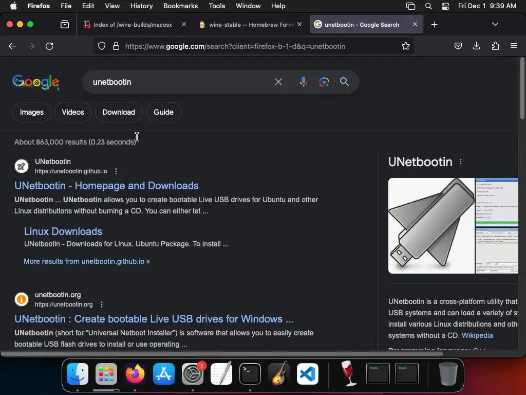Search by image with Lens icon

[324, 82]
